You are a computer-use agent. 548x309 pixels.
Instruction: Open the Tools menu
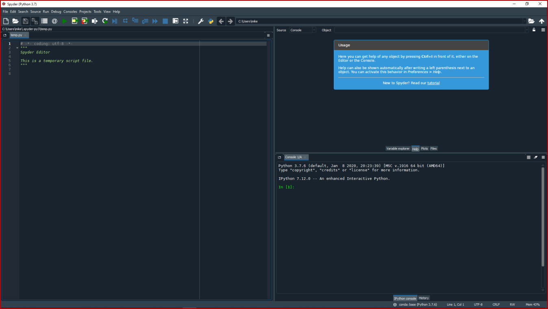[98, 11]
